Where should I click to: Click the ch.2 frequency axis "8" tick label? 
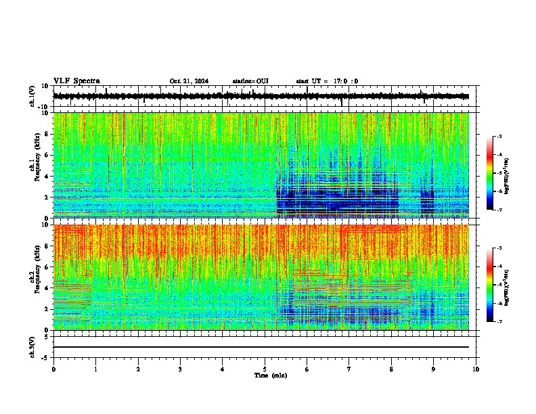(x=47, y=246)
